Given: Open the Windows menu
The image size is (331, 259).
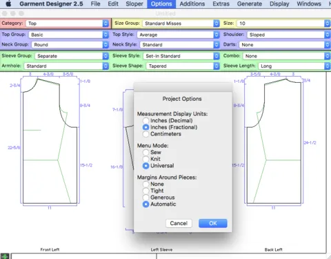Looking at the screenshot, I should pos(309,3).
